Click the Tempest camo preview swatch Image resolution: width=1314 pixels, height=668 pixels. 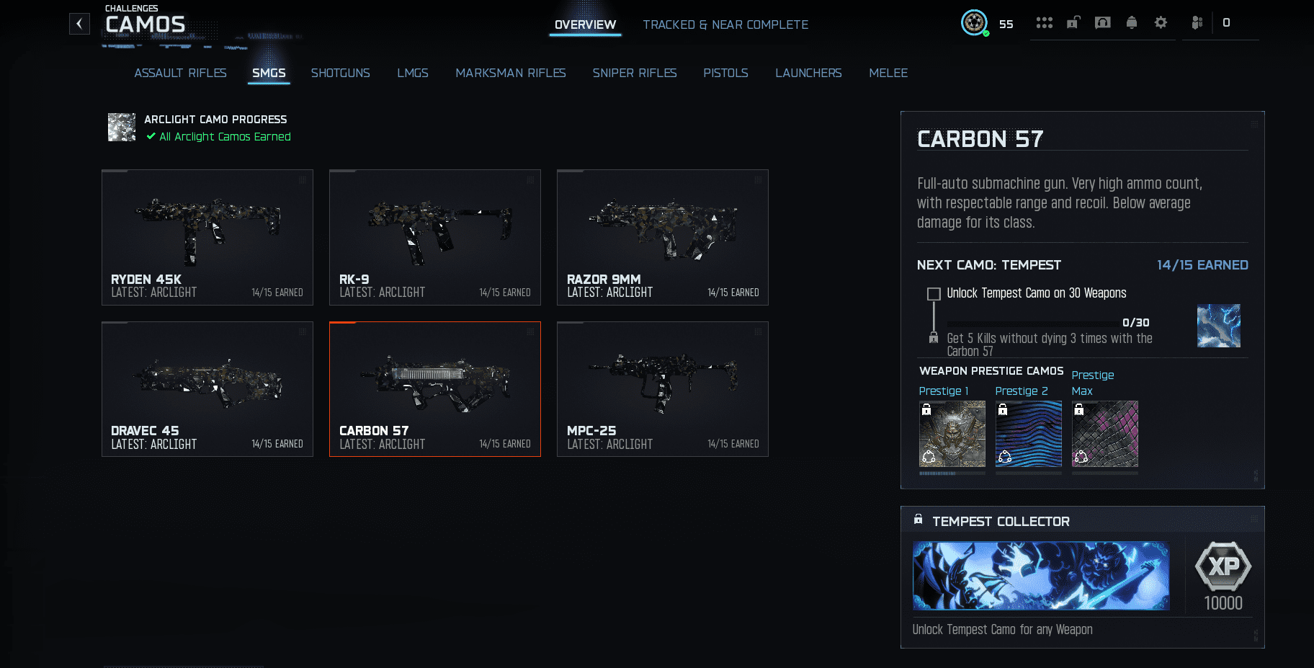tap(1219, 326)
